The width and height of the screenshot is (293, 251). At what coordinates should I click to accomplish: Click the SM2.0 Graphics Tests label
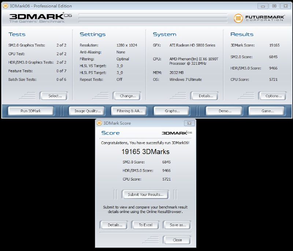pyautogui.click(x=27, y=45)
